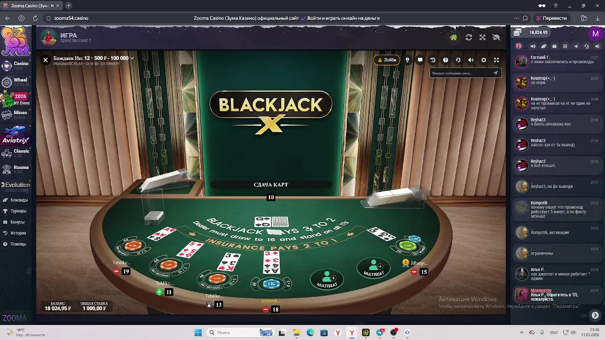Open support headset icon in chat toolbar
Viewport: 605px width, 340px height.
tap(587, 46)
